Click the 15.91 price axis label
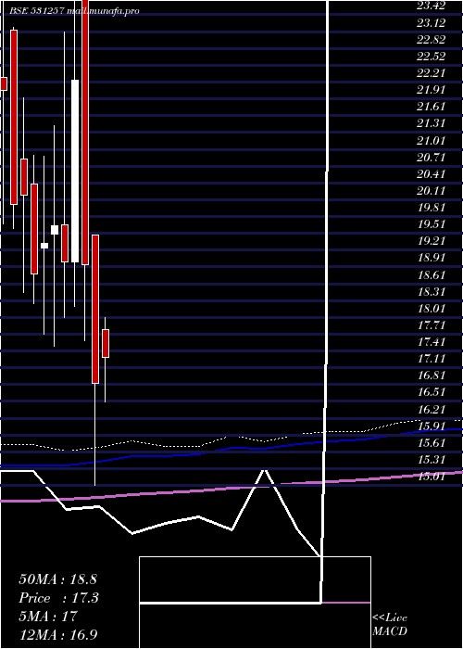The height and width of the screenshot is (649, 463). tap(431, 426)
